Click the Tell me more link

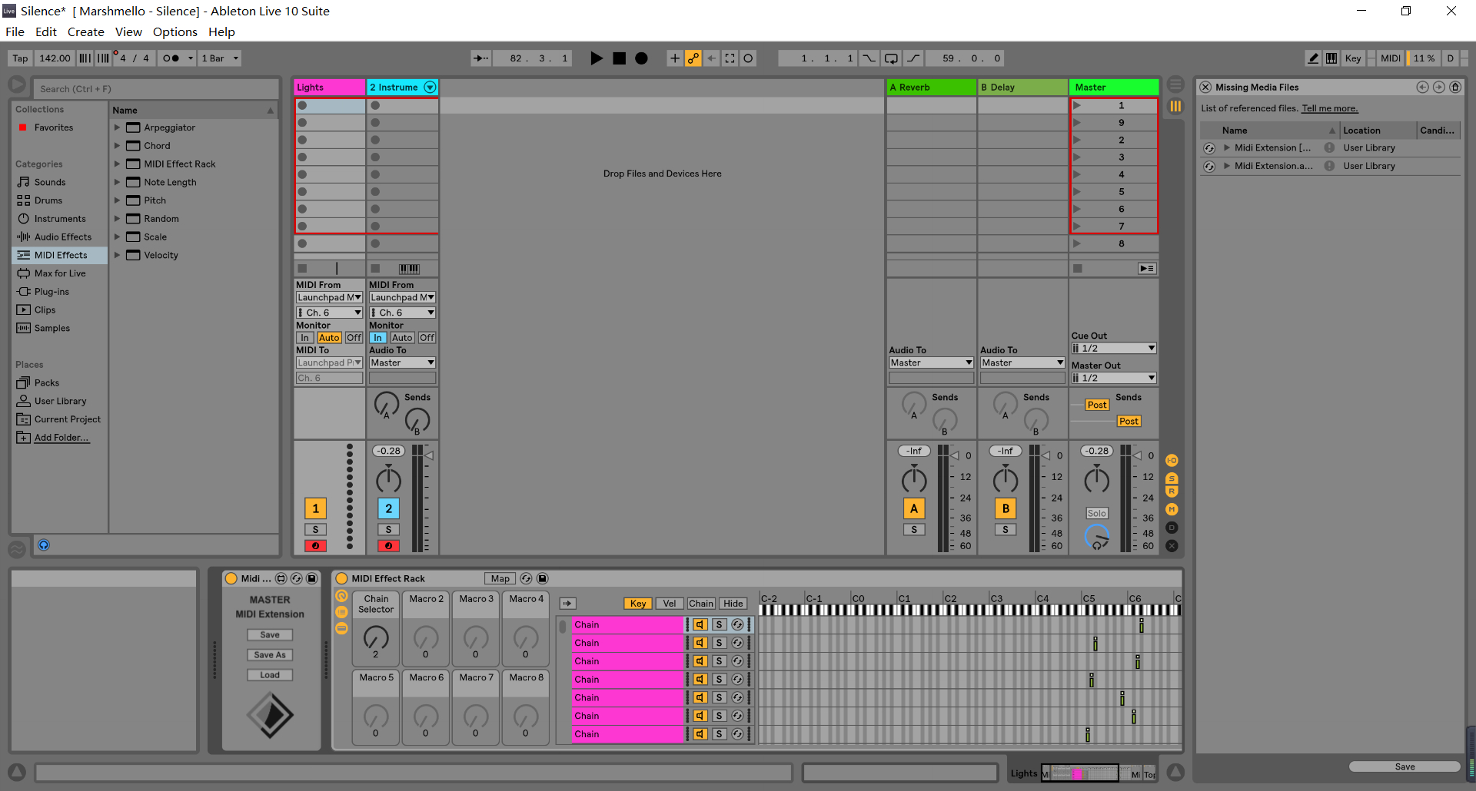pos(1330,109)
